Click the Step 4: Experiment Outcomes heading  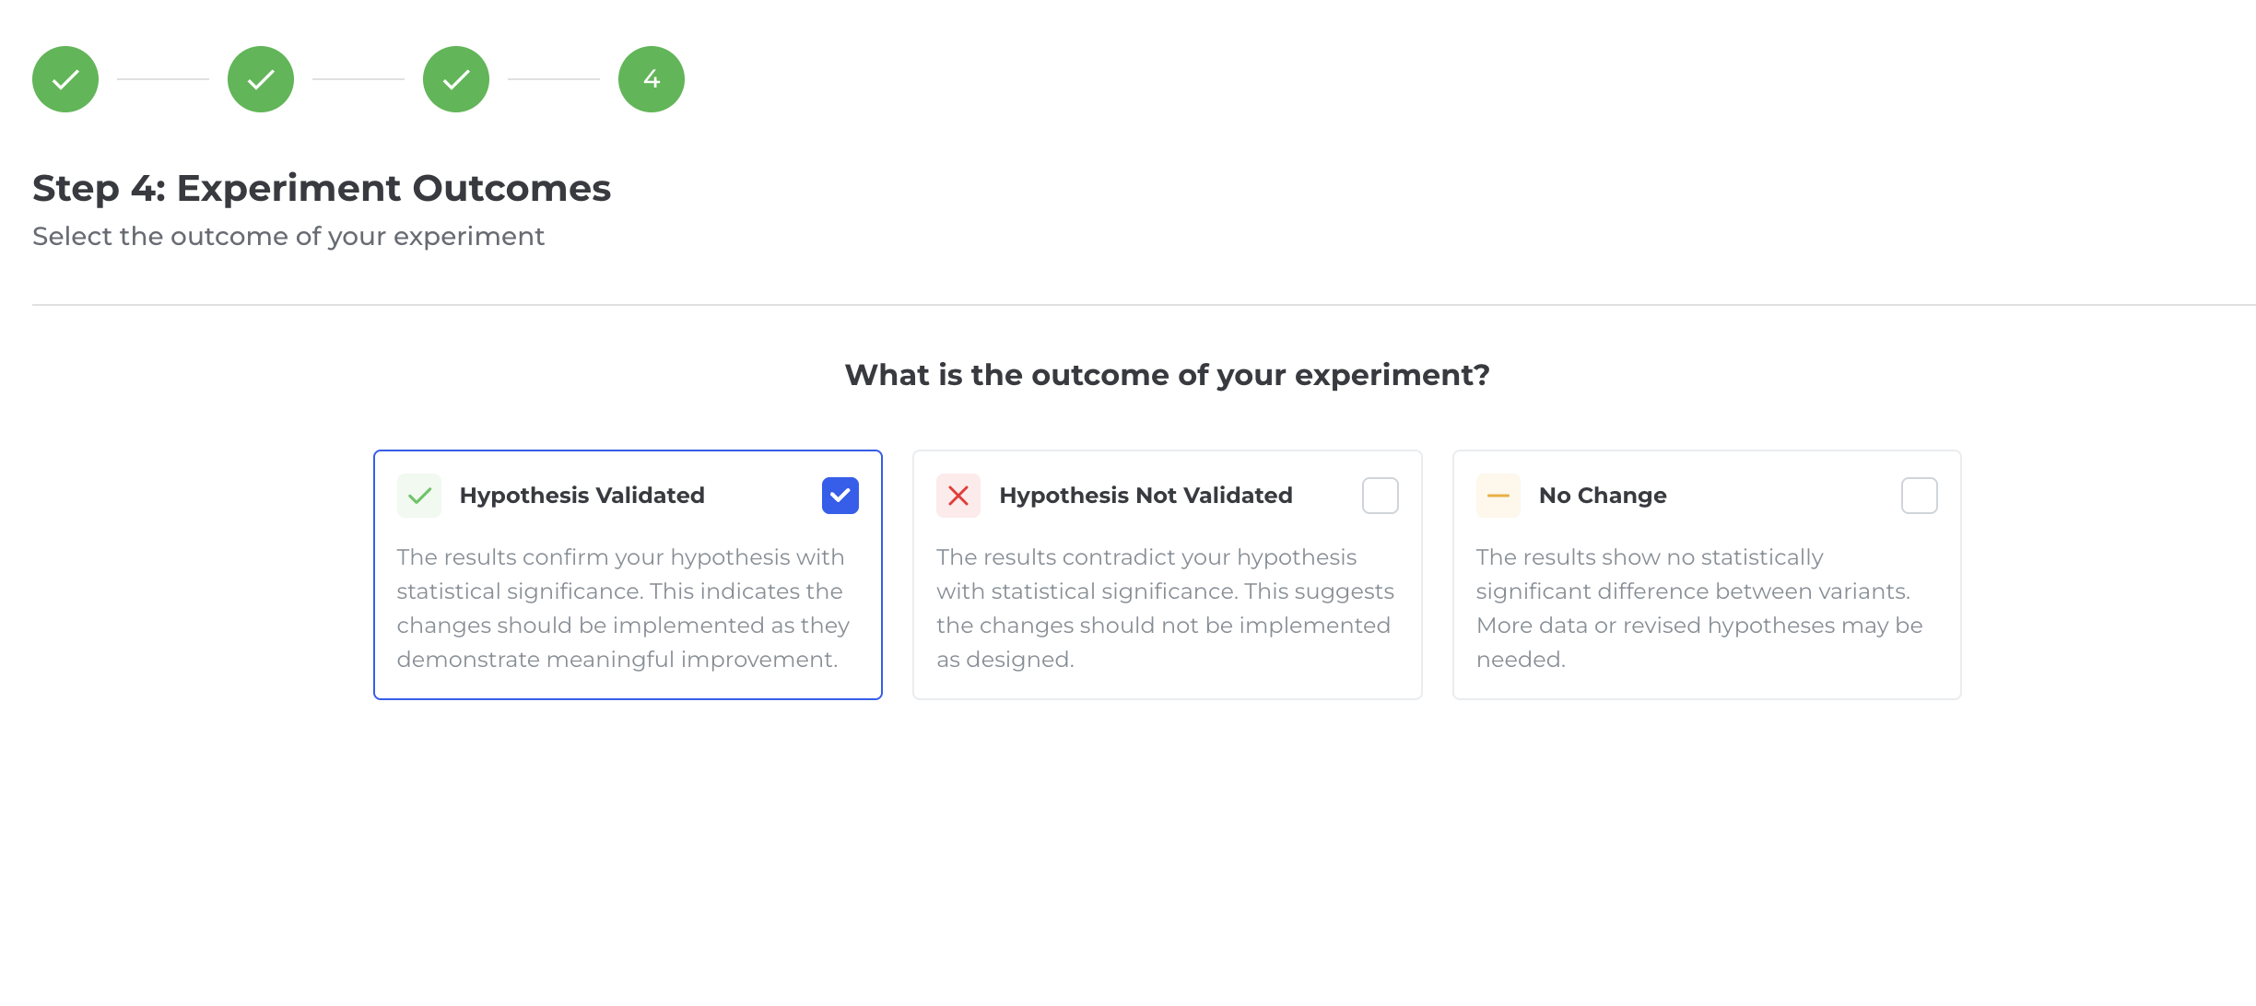click(x=321, y=188)
